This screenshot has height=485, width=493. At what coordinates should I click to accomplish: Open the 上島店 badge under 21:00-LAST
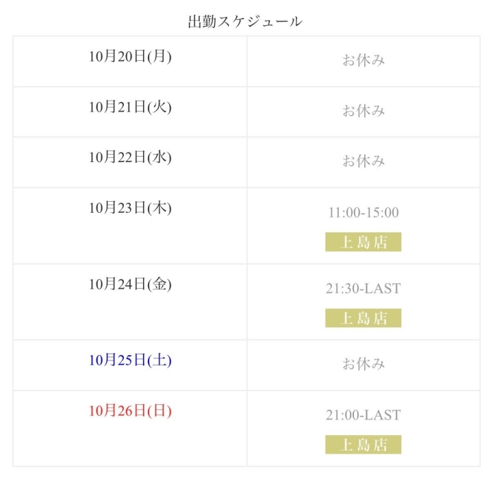coord(364,445)
